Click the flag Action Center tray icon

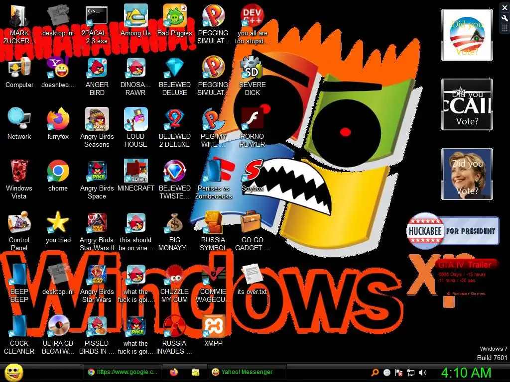pyautogui.click(x=399, y=373)
